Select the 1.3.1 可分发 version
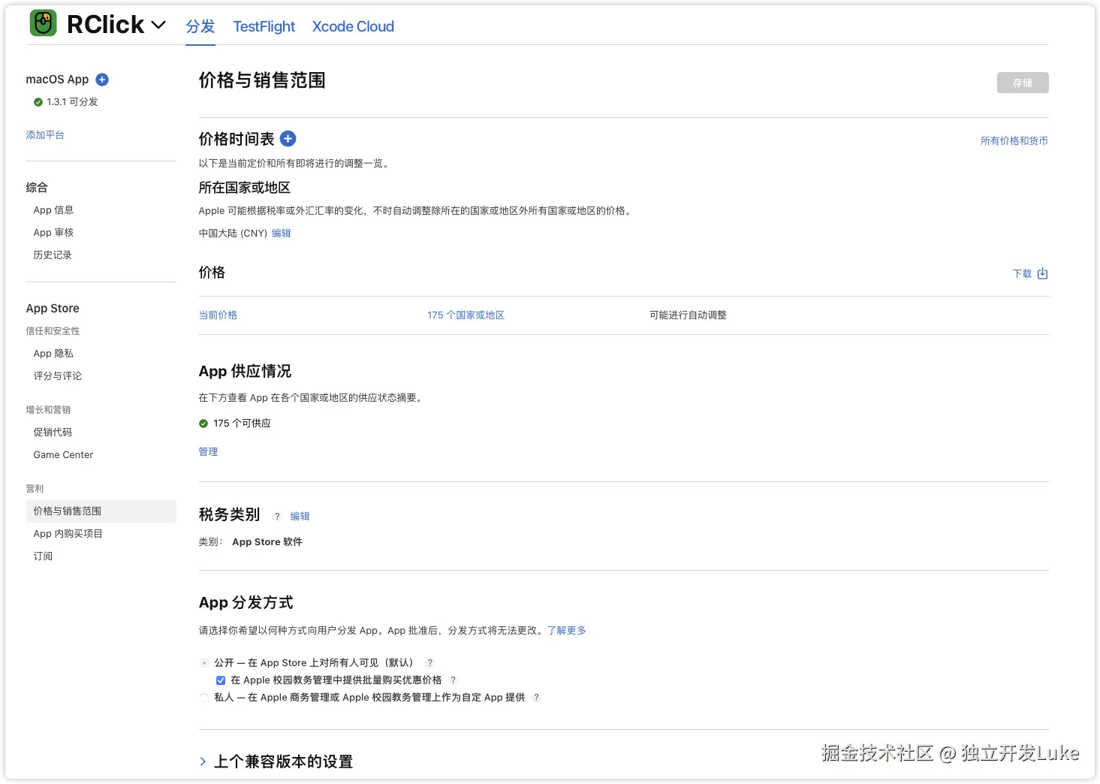Viewport: 1100px width, 784px height. click(x=72, y=102)
